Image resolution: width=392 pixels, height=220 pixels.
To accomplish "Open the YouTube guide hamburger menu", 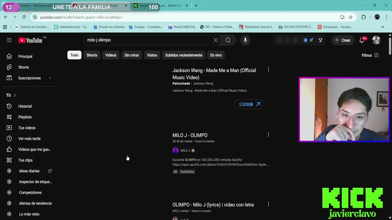I will [9, 40].
